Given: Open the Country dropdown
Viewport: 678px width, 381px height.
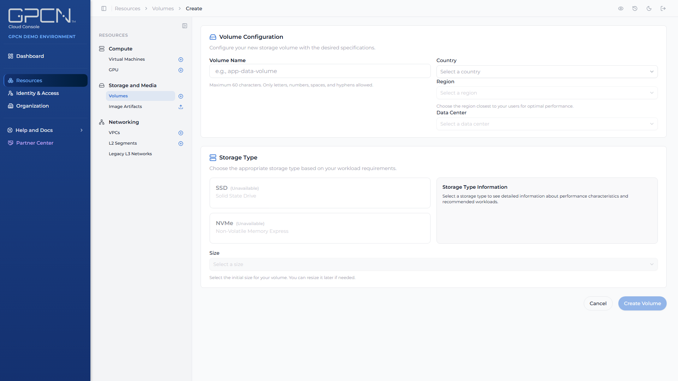Looking at the screenshot, I should (547, 72).
